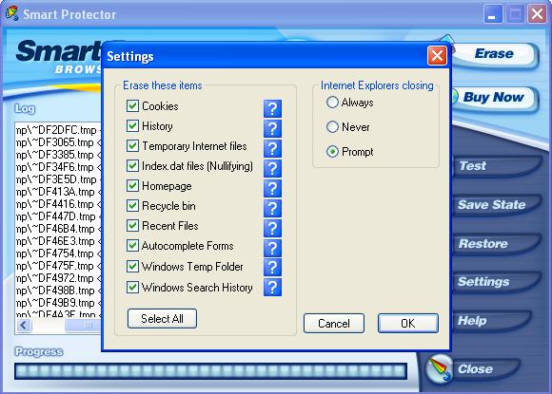The height and width of the screenshot is (394, 552).
Task: Select log entry ~DF4972.tmp
Action: pos(58,278)
